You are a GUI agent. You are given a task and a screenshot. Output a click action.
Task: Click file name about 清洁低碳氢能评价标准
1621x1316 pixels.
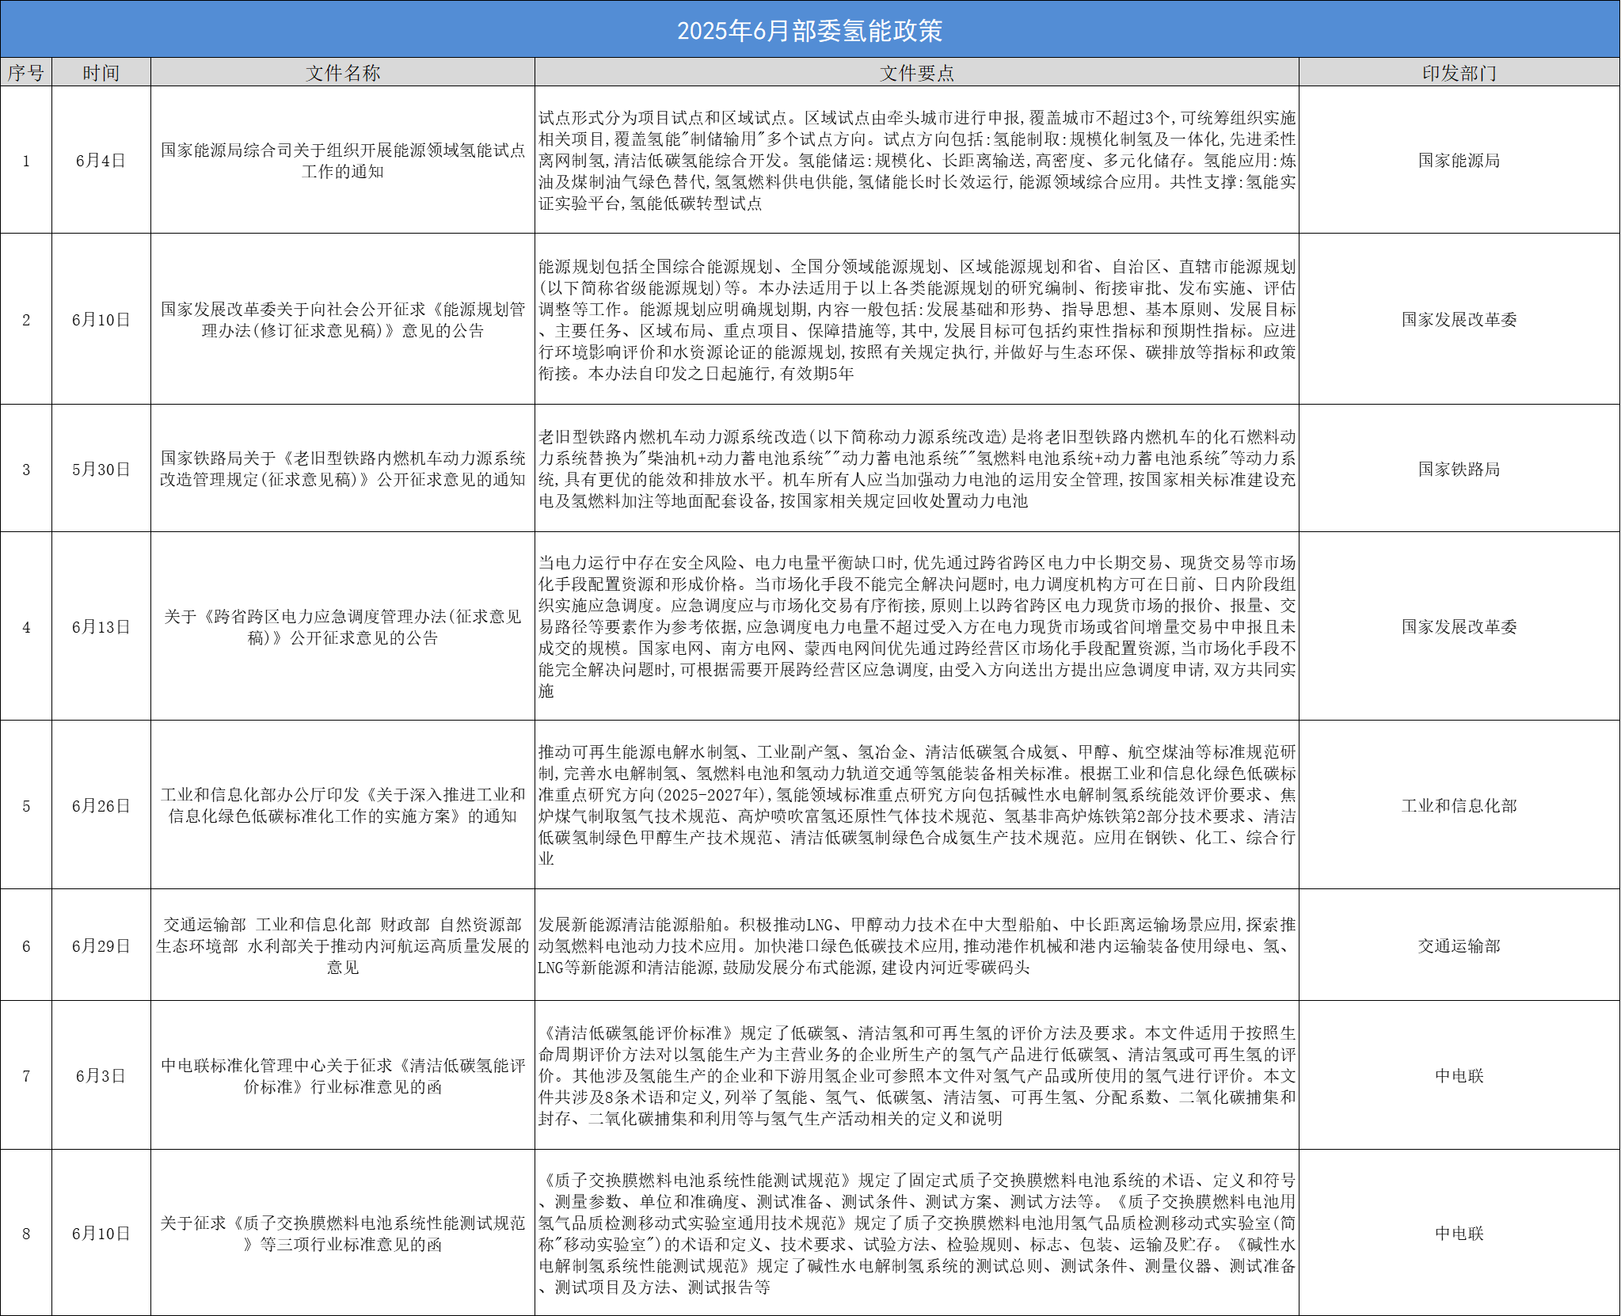pos(342,1076)
